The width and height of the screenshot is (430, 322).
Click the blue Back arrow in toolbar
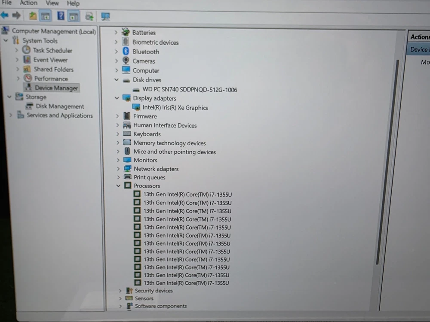pos(5,16)
